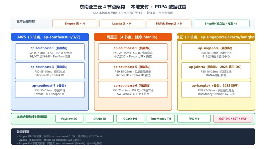The image size is (266, 149).
Task: Select the 阿里云 (4 节点, 独享 Manila) header
Action: click(x=133, y=37)
